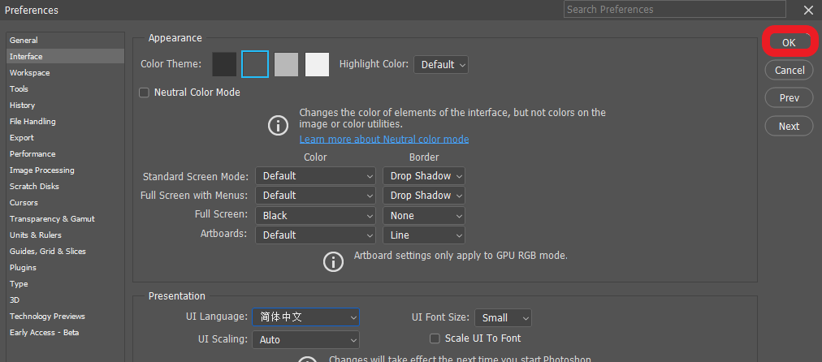
Task: Go to Workspace preferences
Action: pyautogui.click(x=66, y=73)
